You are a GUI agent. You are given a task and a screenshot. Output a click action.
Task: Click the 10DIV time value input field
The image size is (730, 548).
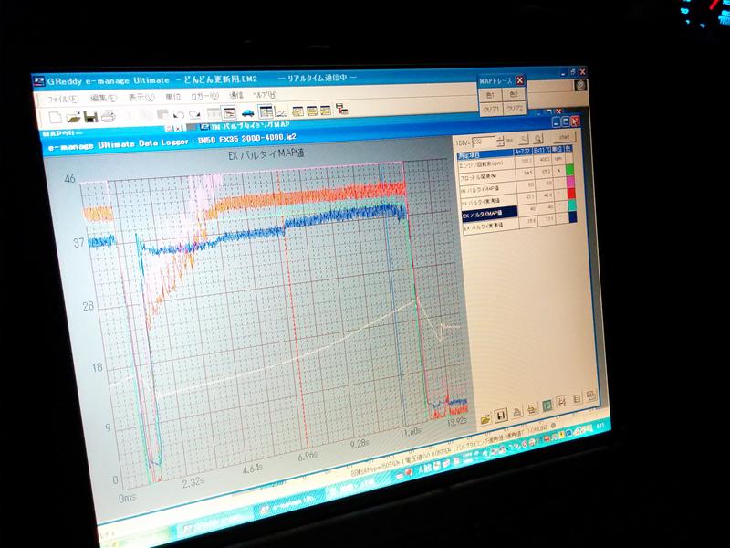click(485, 141)
